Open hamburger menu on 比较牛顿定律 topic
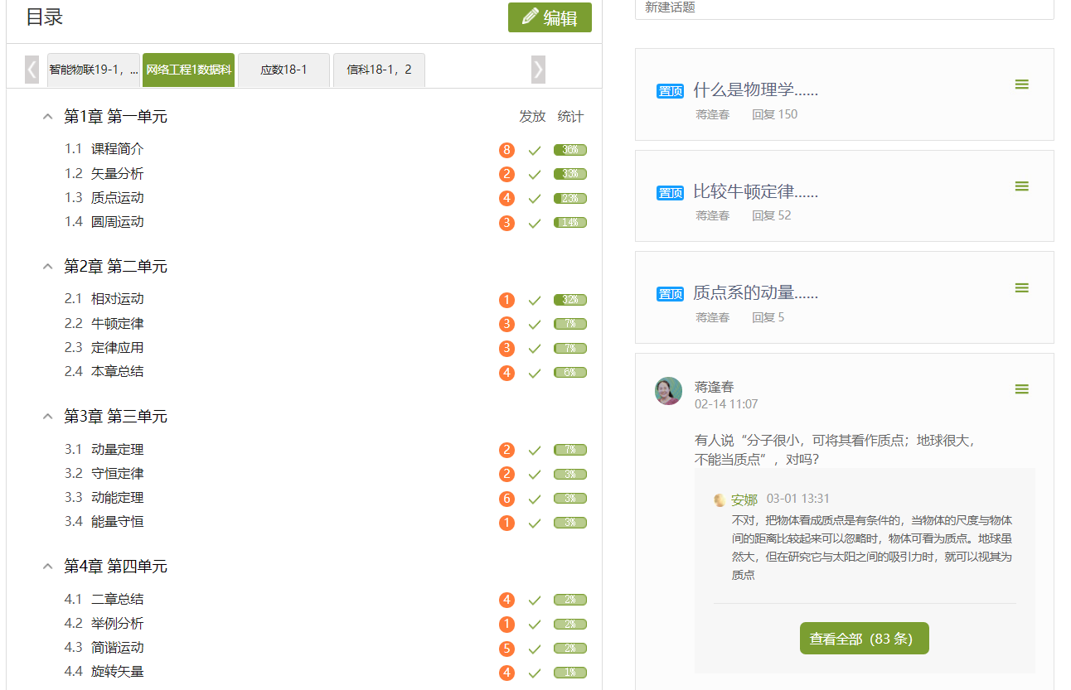This screenshot has height=690, width=1071. (x=1021, y=186)
